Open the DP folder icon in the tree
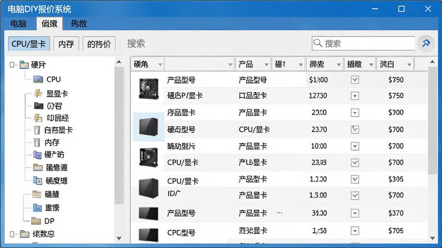The height and width of the screenshot is (248, 442). tap(36, 221)
